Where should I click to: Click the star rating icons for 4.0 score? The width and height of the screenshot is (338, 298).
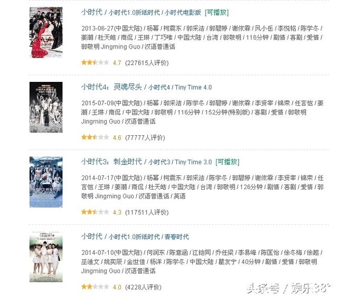click(x=95, y=287)
